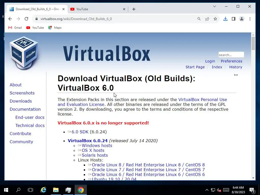
Task: Show hidden system tray icons
Action: pyautogui.click(x=207, y=190)
